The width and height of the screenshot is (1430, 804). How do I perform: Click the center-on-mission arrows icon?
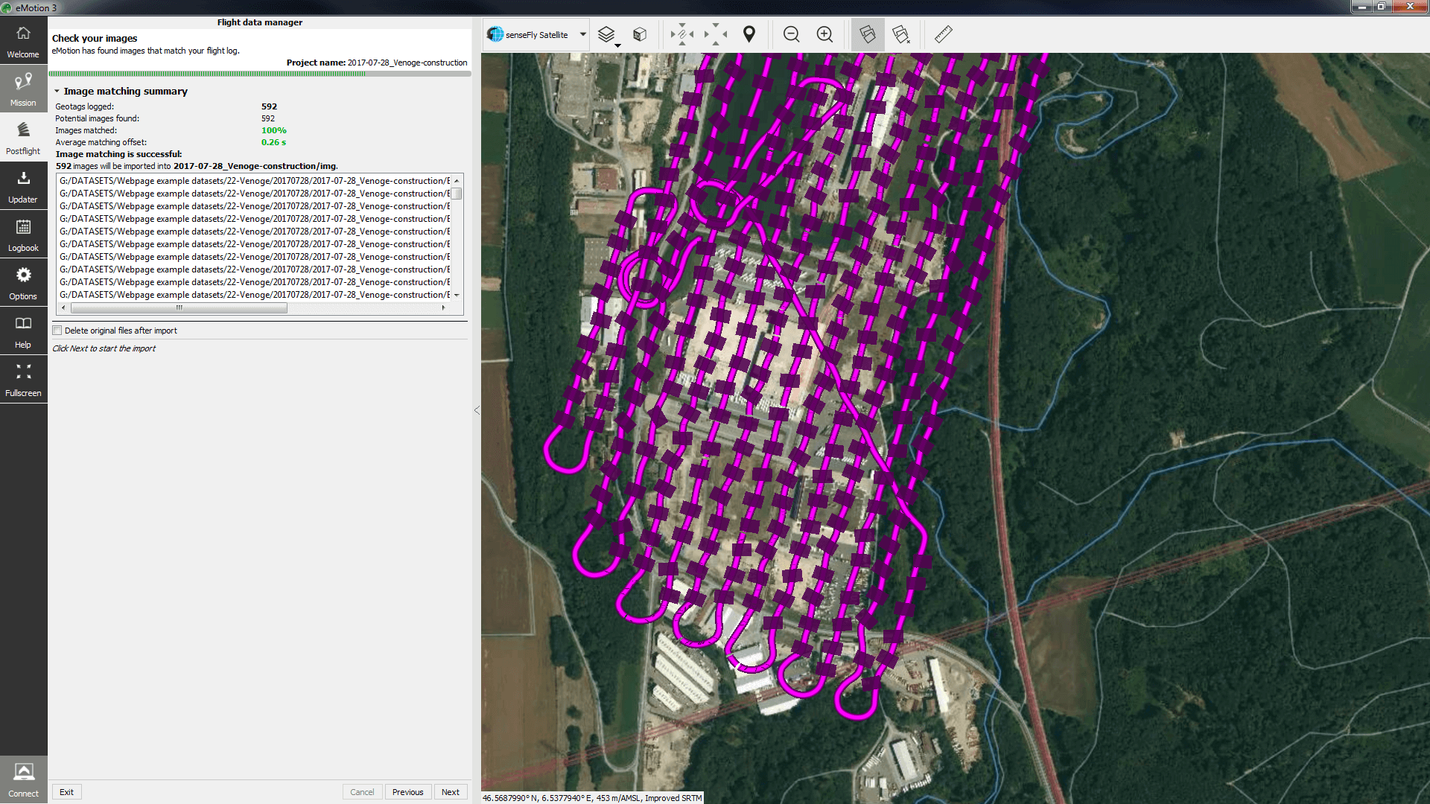(715, 34)
